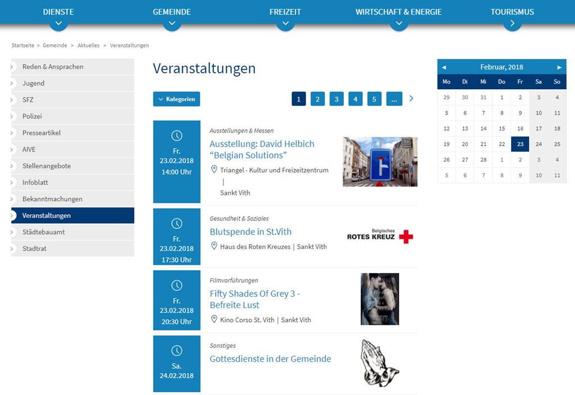
Task: Go to next page of events
Action: coord(412,99)
